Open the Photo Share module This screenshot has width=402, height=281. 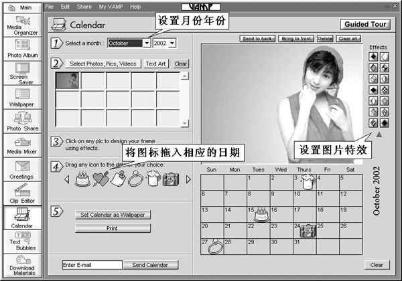coord(22,122)
